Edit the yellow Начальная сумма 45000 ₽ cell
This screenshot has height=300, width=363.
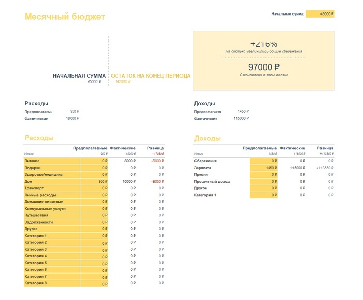click(x=320, y=14)
